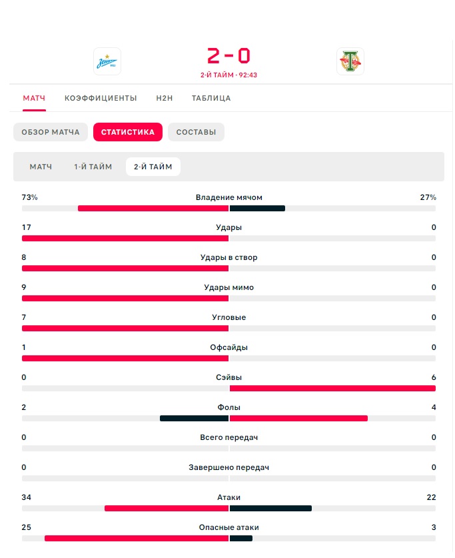Open the КОЭФФИЦИЕНТЫ tab
This screenshot has height=558, width=455.
click(x=101, y=98)
